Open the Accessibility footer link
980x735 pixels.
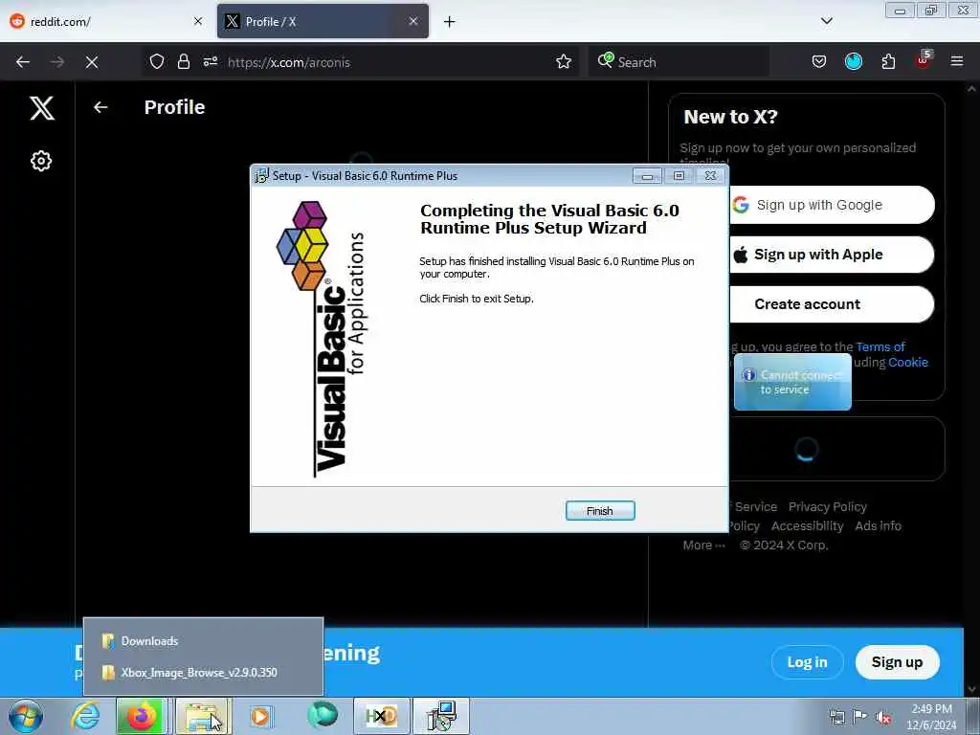(x=807, y=526)
